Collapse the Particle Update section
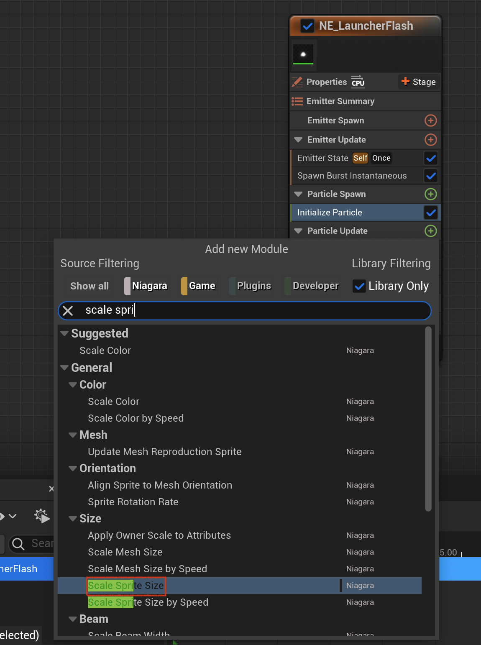 point(298,231)
